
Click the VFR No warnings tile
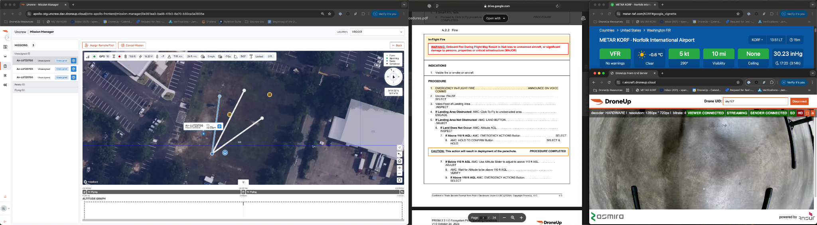point(615,58)
